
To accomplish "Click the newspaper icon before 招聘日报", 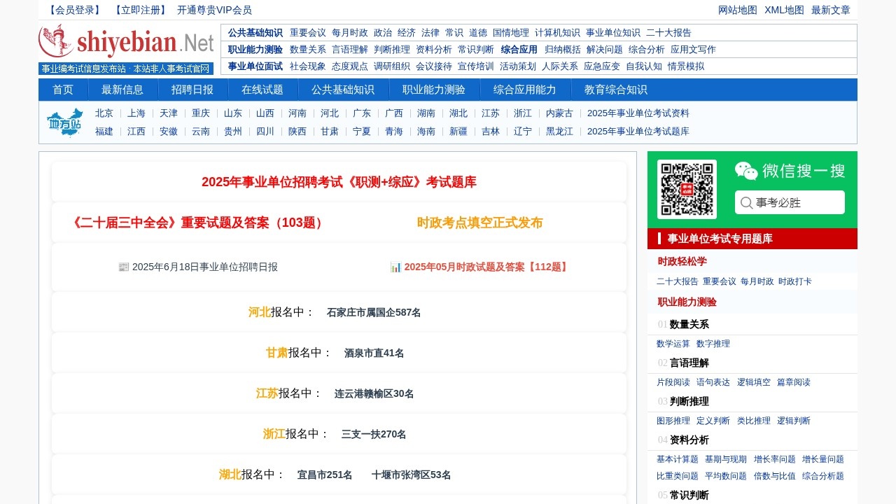I will coord(124,267).
